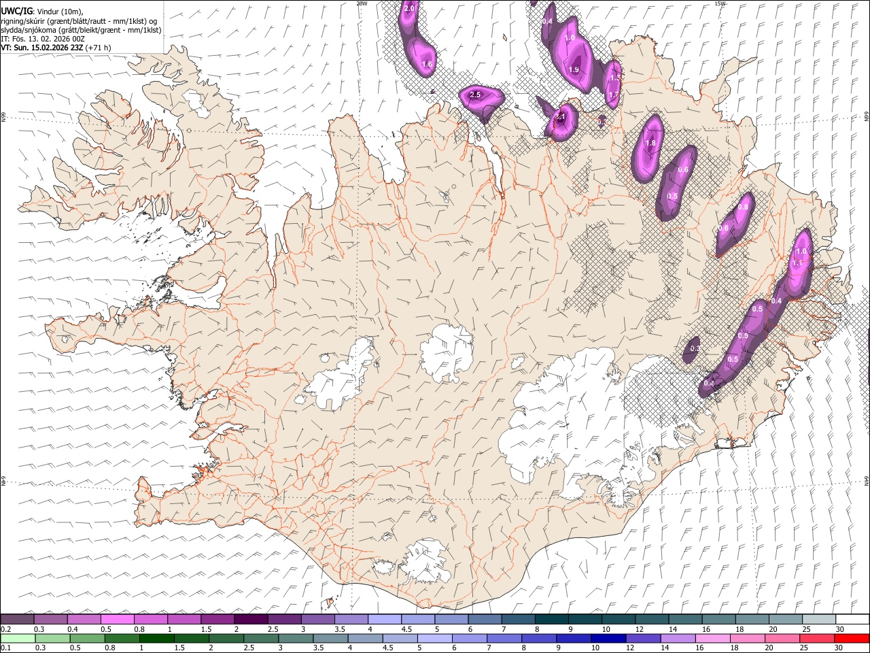Click the '4.5' label under the upper legend bar

pos(406,629)
